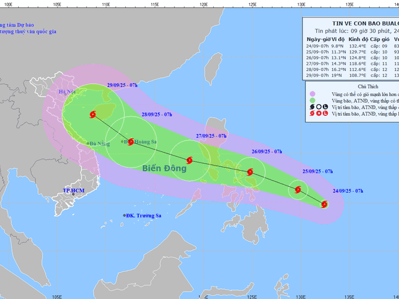Click the Hà Nội city label
The width and height of the screenshot is (399, 299).
66,92
